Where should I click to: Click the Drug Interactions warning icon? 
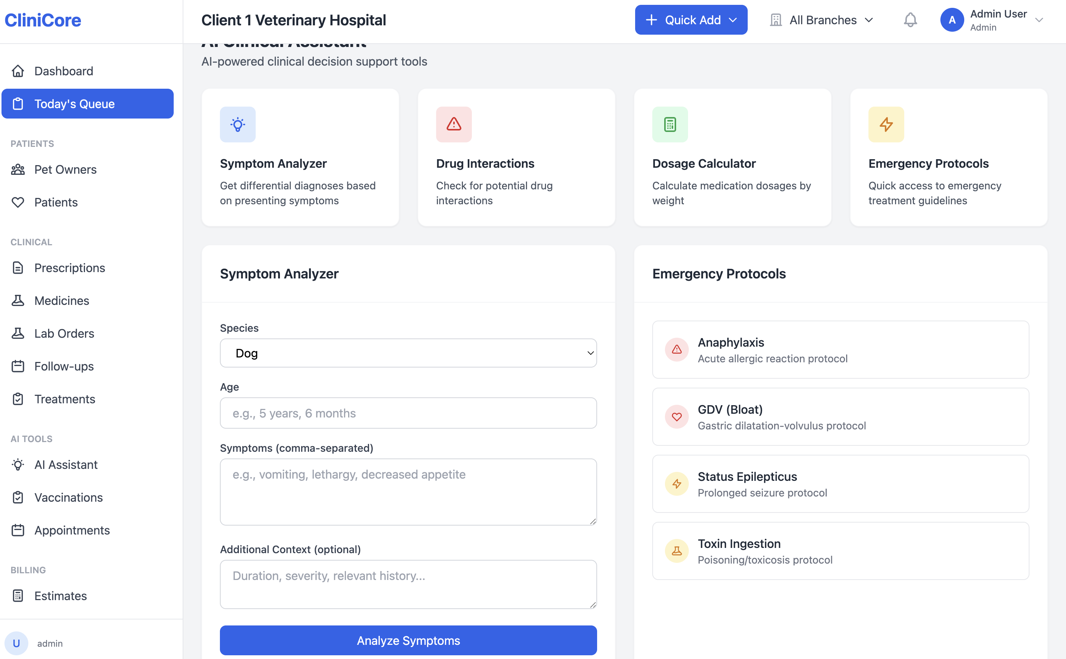click(x=454, y=124)
